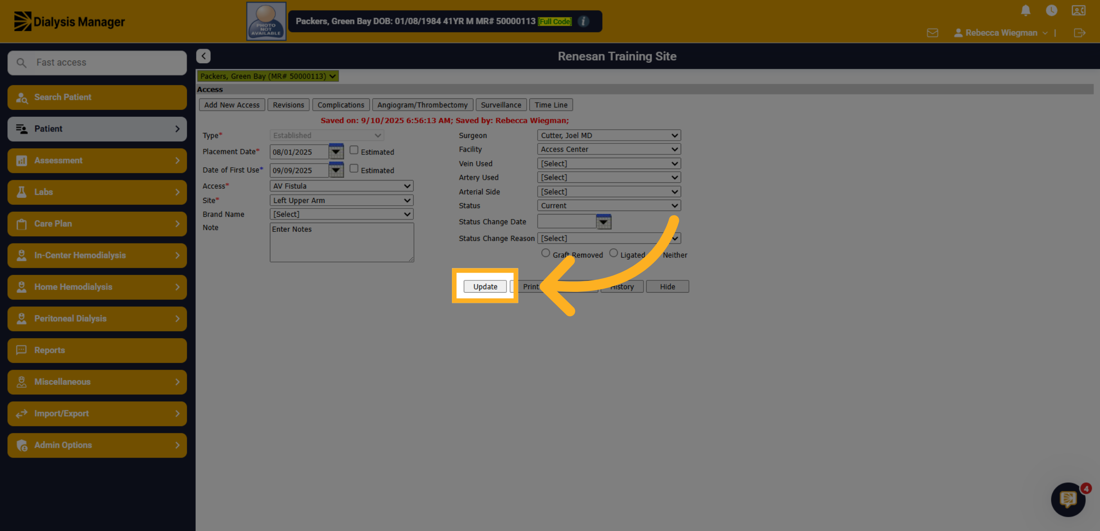
Task: Select the Ligated radio button
Action: click(613, 253)
